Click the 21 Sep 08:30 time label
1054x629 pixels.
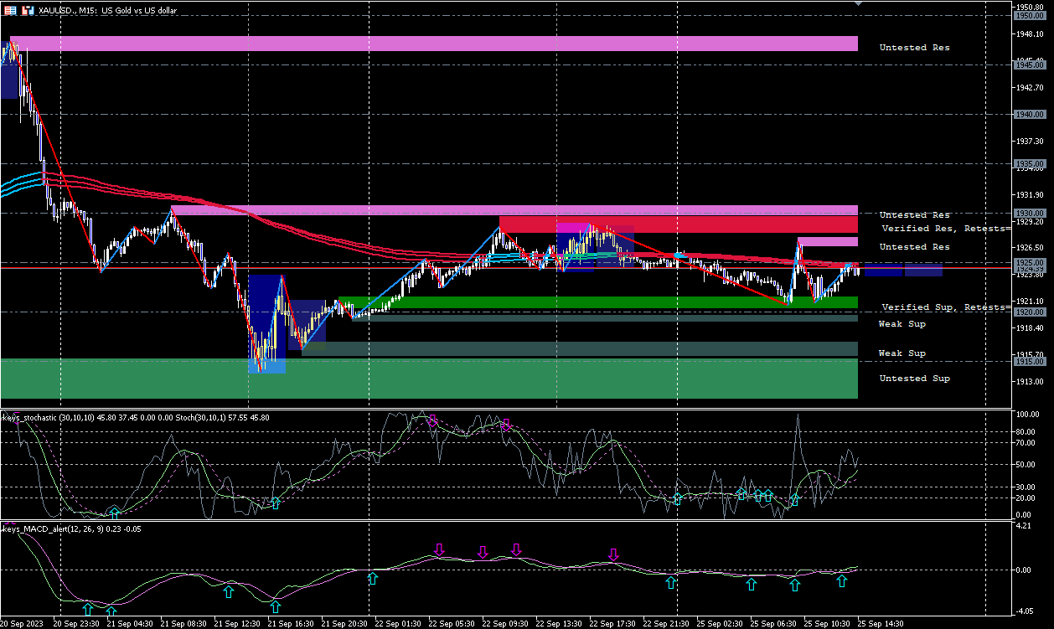coord(183,623)
